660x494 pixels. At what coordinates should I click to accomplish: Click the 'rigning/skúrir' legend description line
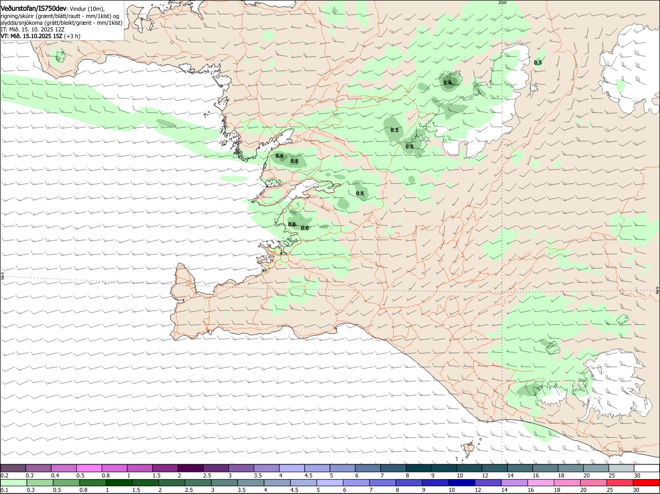coord(60,15)
